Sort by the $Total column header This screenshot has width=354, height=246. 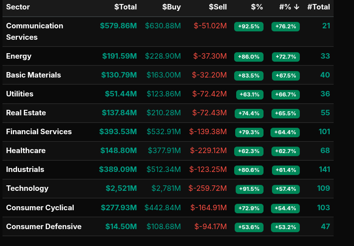tap(125, 7)
